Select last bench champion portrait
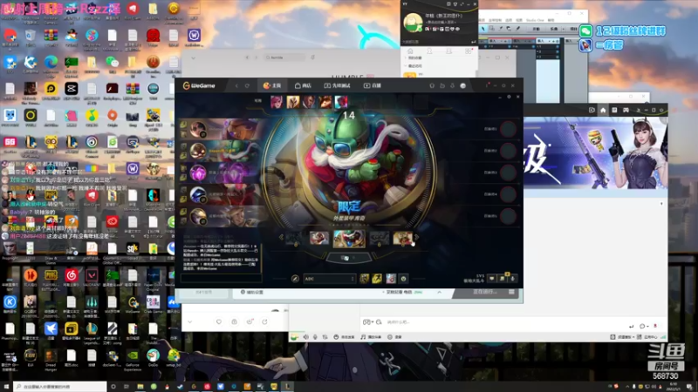698x392 pixels. pos(341,102)
